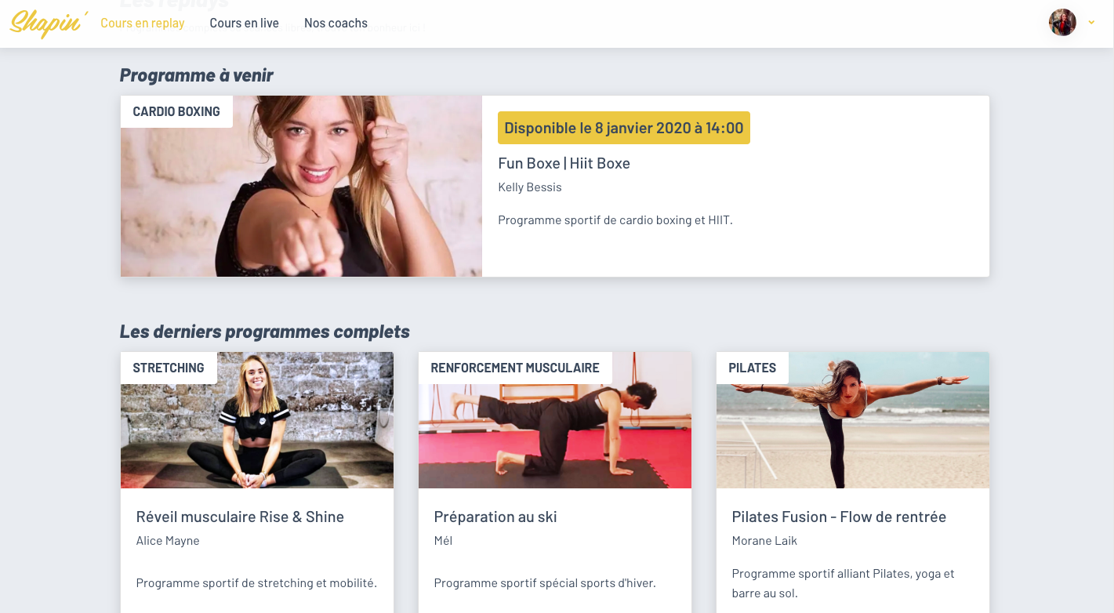
Task: Click coach name Mél
Action: [443, 541]
